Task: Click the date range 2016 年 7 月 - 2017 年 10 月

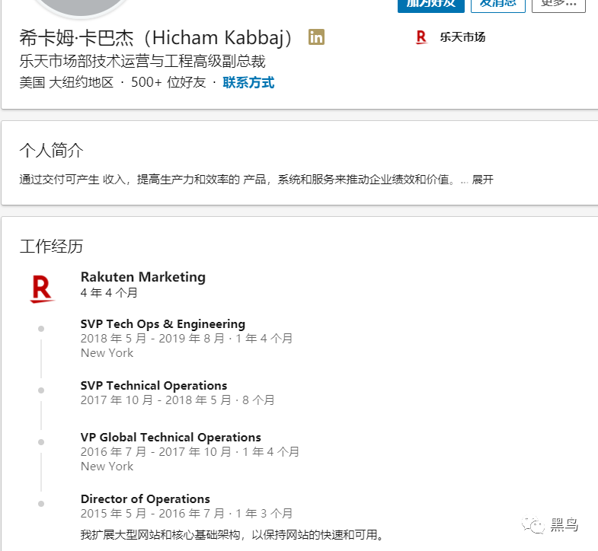Action: [x=155, y=451]
